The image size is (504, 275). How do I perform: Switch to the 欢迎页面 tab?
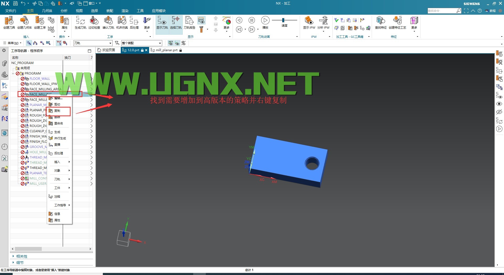tap(106, 50)
